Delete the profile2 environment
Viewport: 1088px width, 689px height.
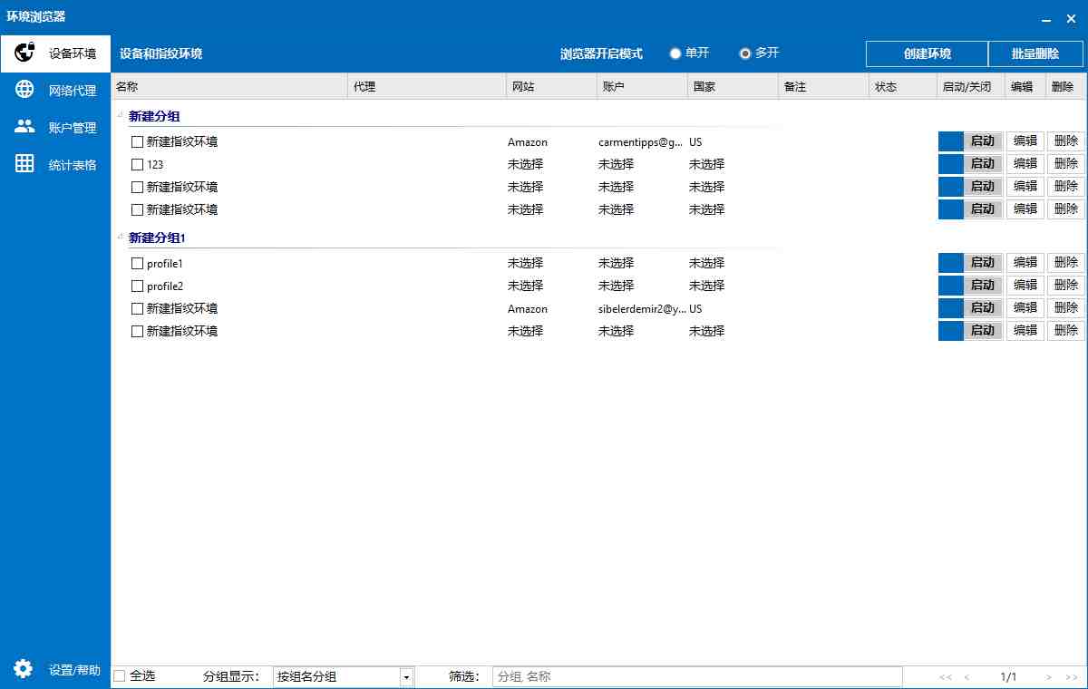click(x=1066, y=286)
